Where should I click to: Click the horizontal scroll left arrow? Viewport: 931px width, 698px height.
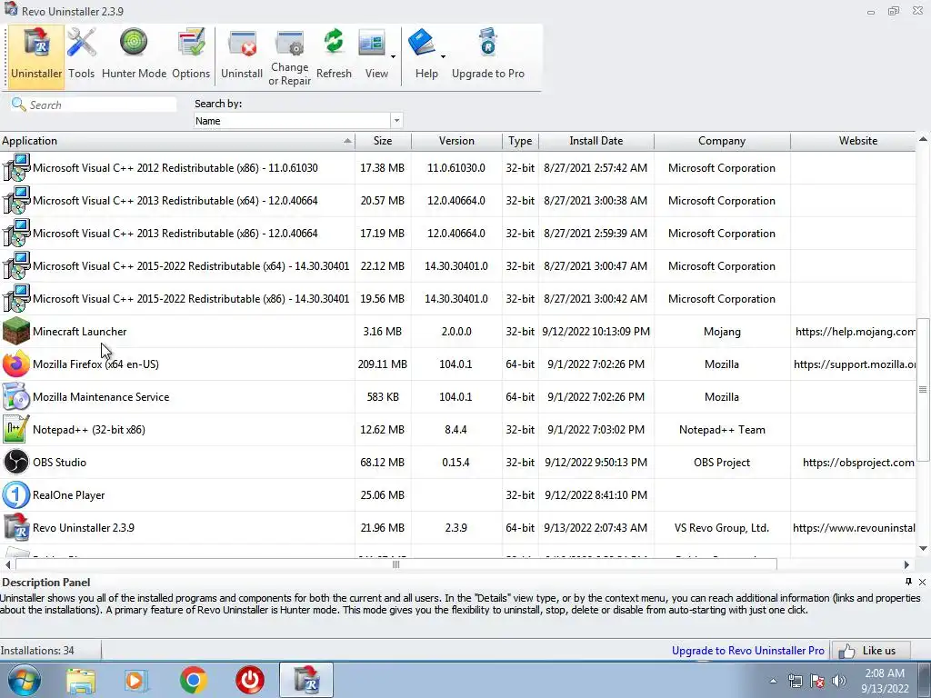pos(7,564)
